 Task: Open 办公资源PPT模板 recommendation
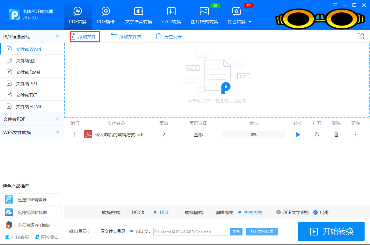(x=32, y=225)
